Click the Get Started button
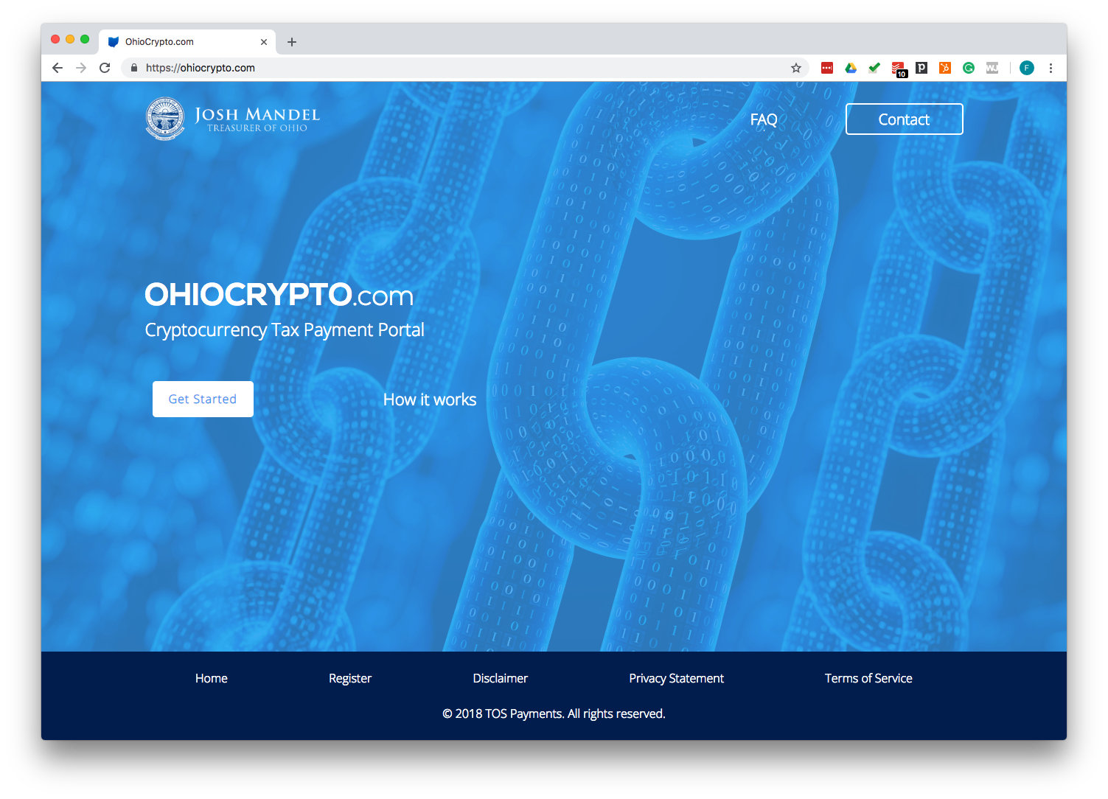 (203, 399)
